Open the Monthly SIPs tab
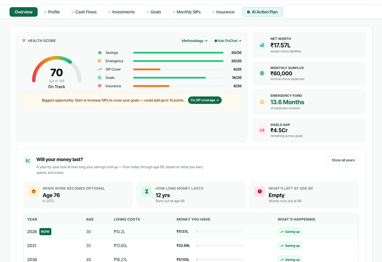This screenshot has height=262, width=382. 187,12
